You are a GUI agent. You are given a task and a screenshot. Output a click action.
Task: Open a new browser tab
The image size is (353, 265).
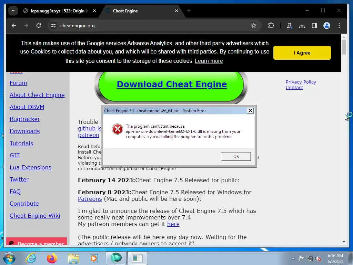tap(189, 11)
